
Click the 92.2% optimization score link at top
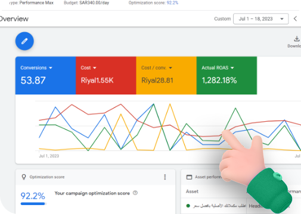(172, 3)
